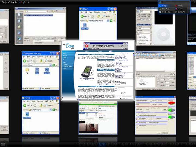Close the PicLens wall view
The height and width of the screenshot is (147, 196).
pos(194,2)
